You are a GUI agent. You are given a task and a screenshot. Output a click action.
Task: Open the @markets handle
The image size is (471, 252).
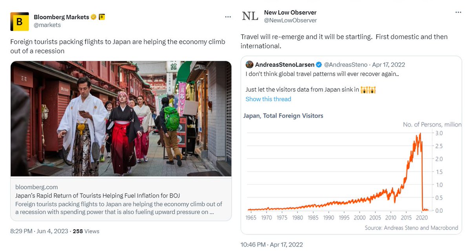click(x=47, y=25)
